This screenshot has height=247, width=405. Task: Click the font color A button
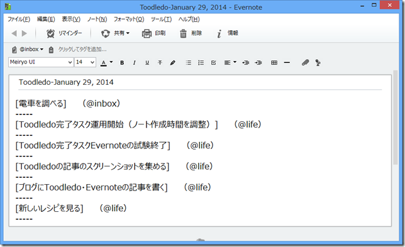(x=104, y=62)
